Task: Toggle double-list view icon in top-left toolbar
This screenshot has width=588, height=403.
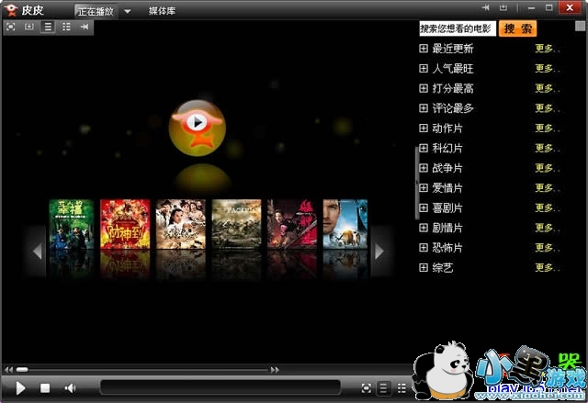Action: (x=66, y=27)
